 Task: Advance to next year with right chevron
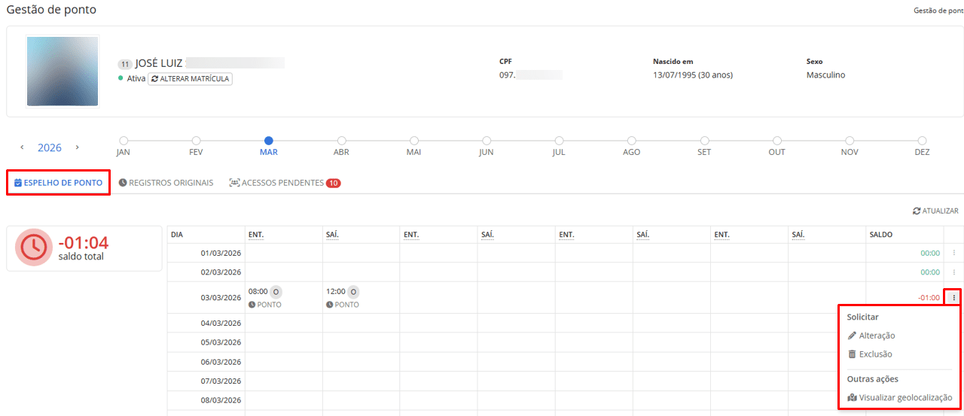pos(77,147)
